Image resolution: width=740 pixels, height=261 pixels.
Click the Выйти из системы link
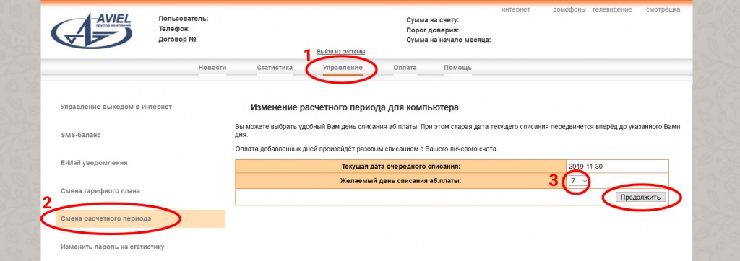pos(341,51)
